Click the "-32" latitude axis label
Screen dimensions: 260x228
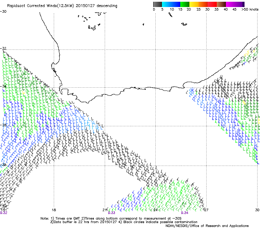coord(3,48)
